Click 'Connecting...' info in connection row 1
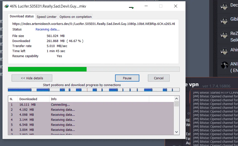The height and width of the screenshot is (146, 238). tap(60, 105)
